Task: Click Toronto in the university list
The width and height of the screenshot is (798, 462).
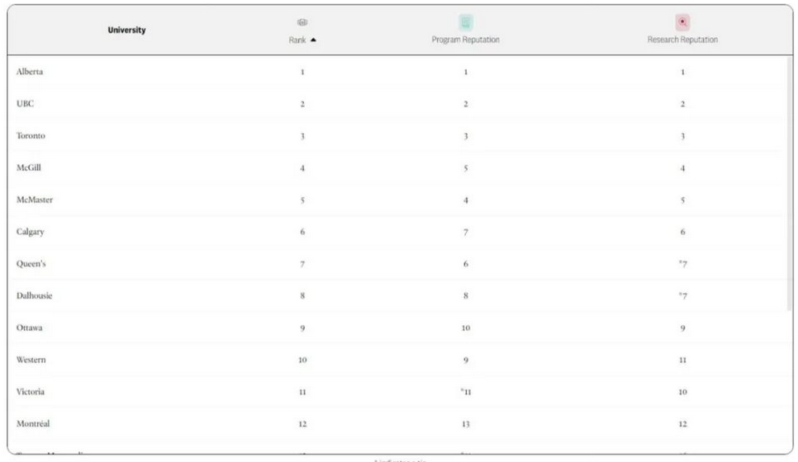Action: tap(31, 136)
